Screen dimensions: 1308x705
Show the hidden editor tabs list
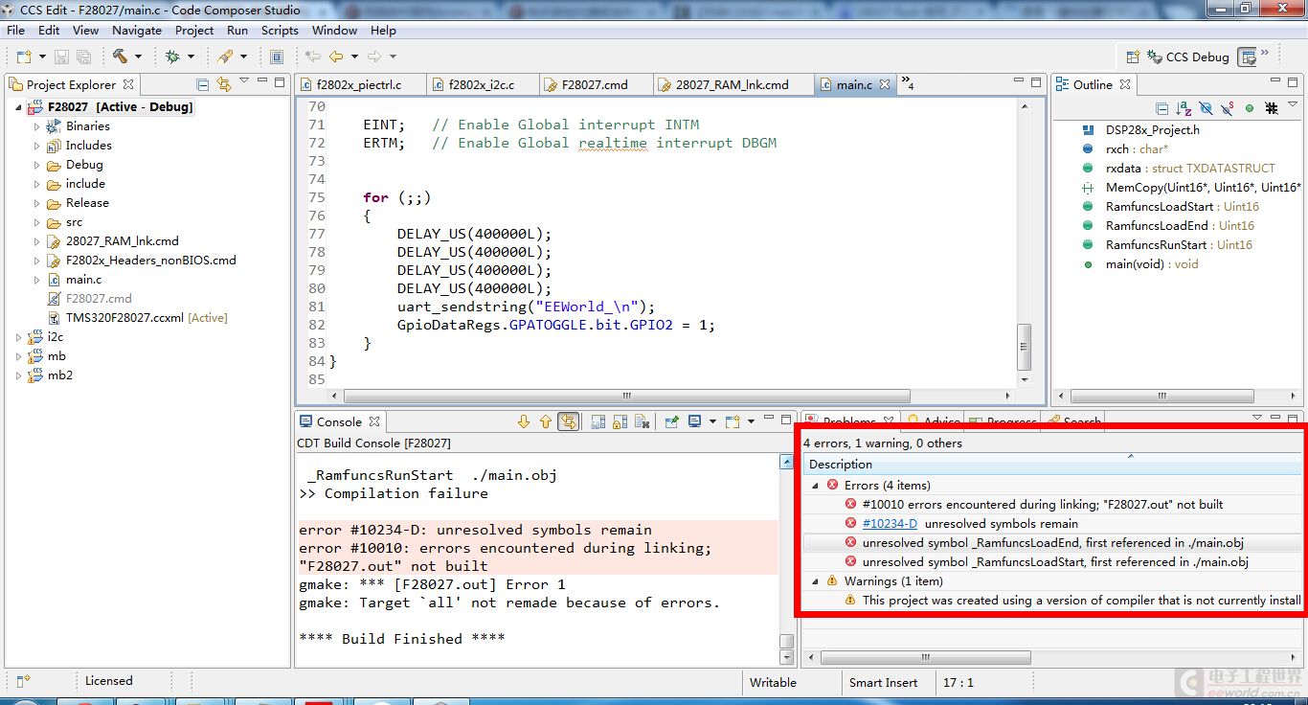point(908,84)
